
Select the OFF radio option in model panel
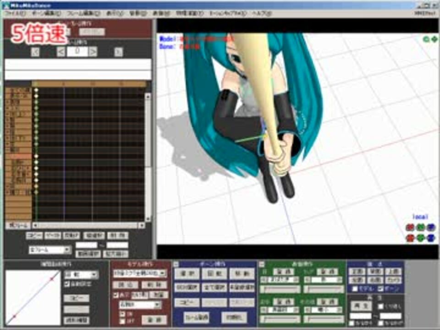[x=122, y=321]
